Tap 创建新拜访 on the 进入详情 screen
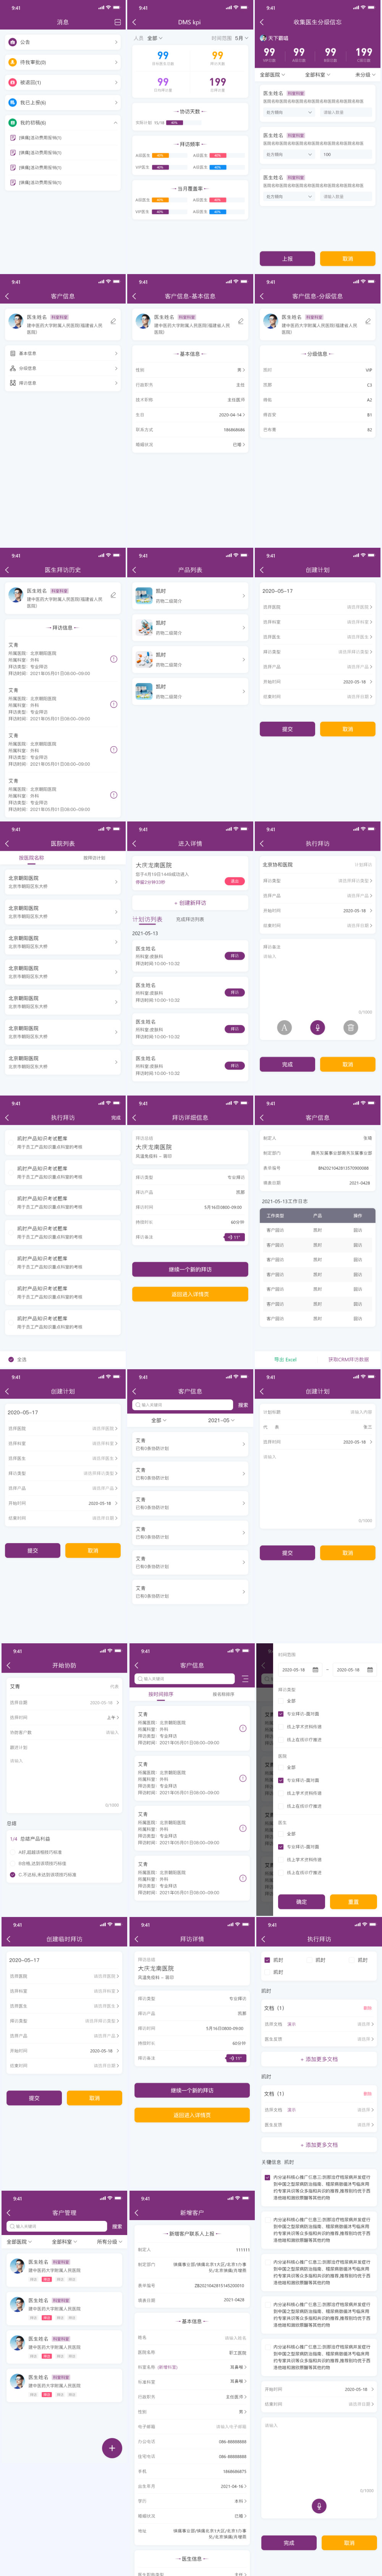 (x=190, y=902)
